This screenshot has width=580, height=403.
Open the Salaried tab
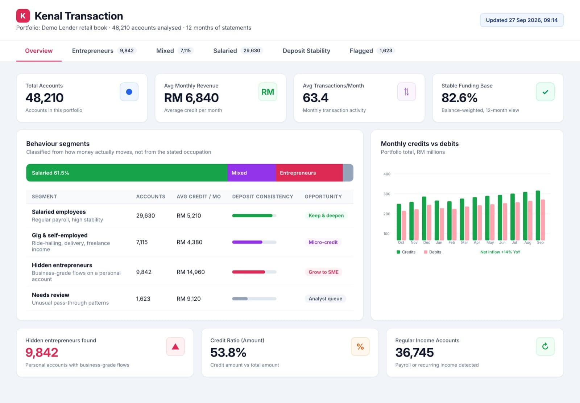point(238,51)
